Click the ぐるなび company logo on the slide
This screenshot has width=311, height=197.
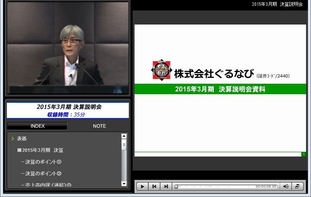pyautogui.click(x=162, y=70)
